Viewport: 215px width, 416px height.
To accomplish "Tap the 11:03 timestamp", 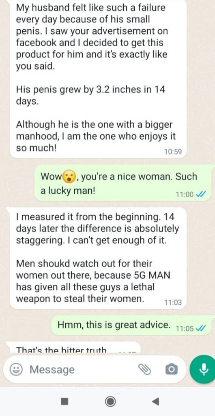I will pyautogui.click(x=173, y=302).
